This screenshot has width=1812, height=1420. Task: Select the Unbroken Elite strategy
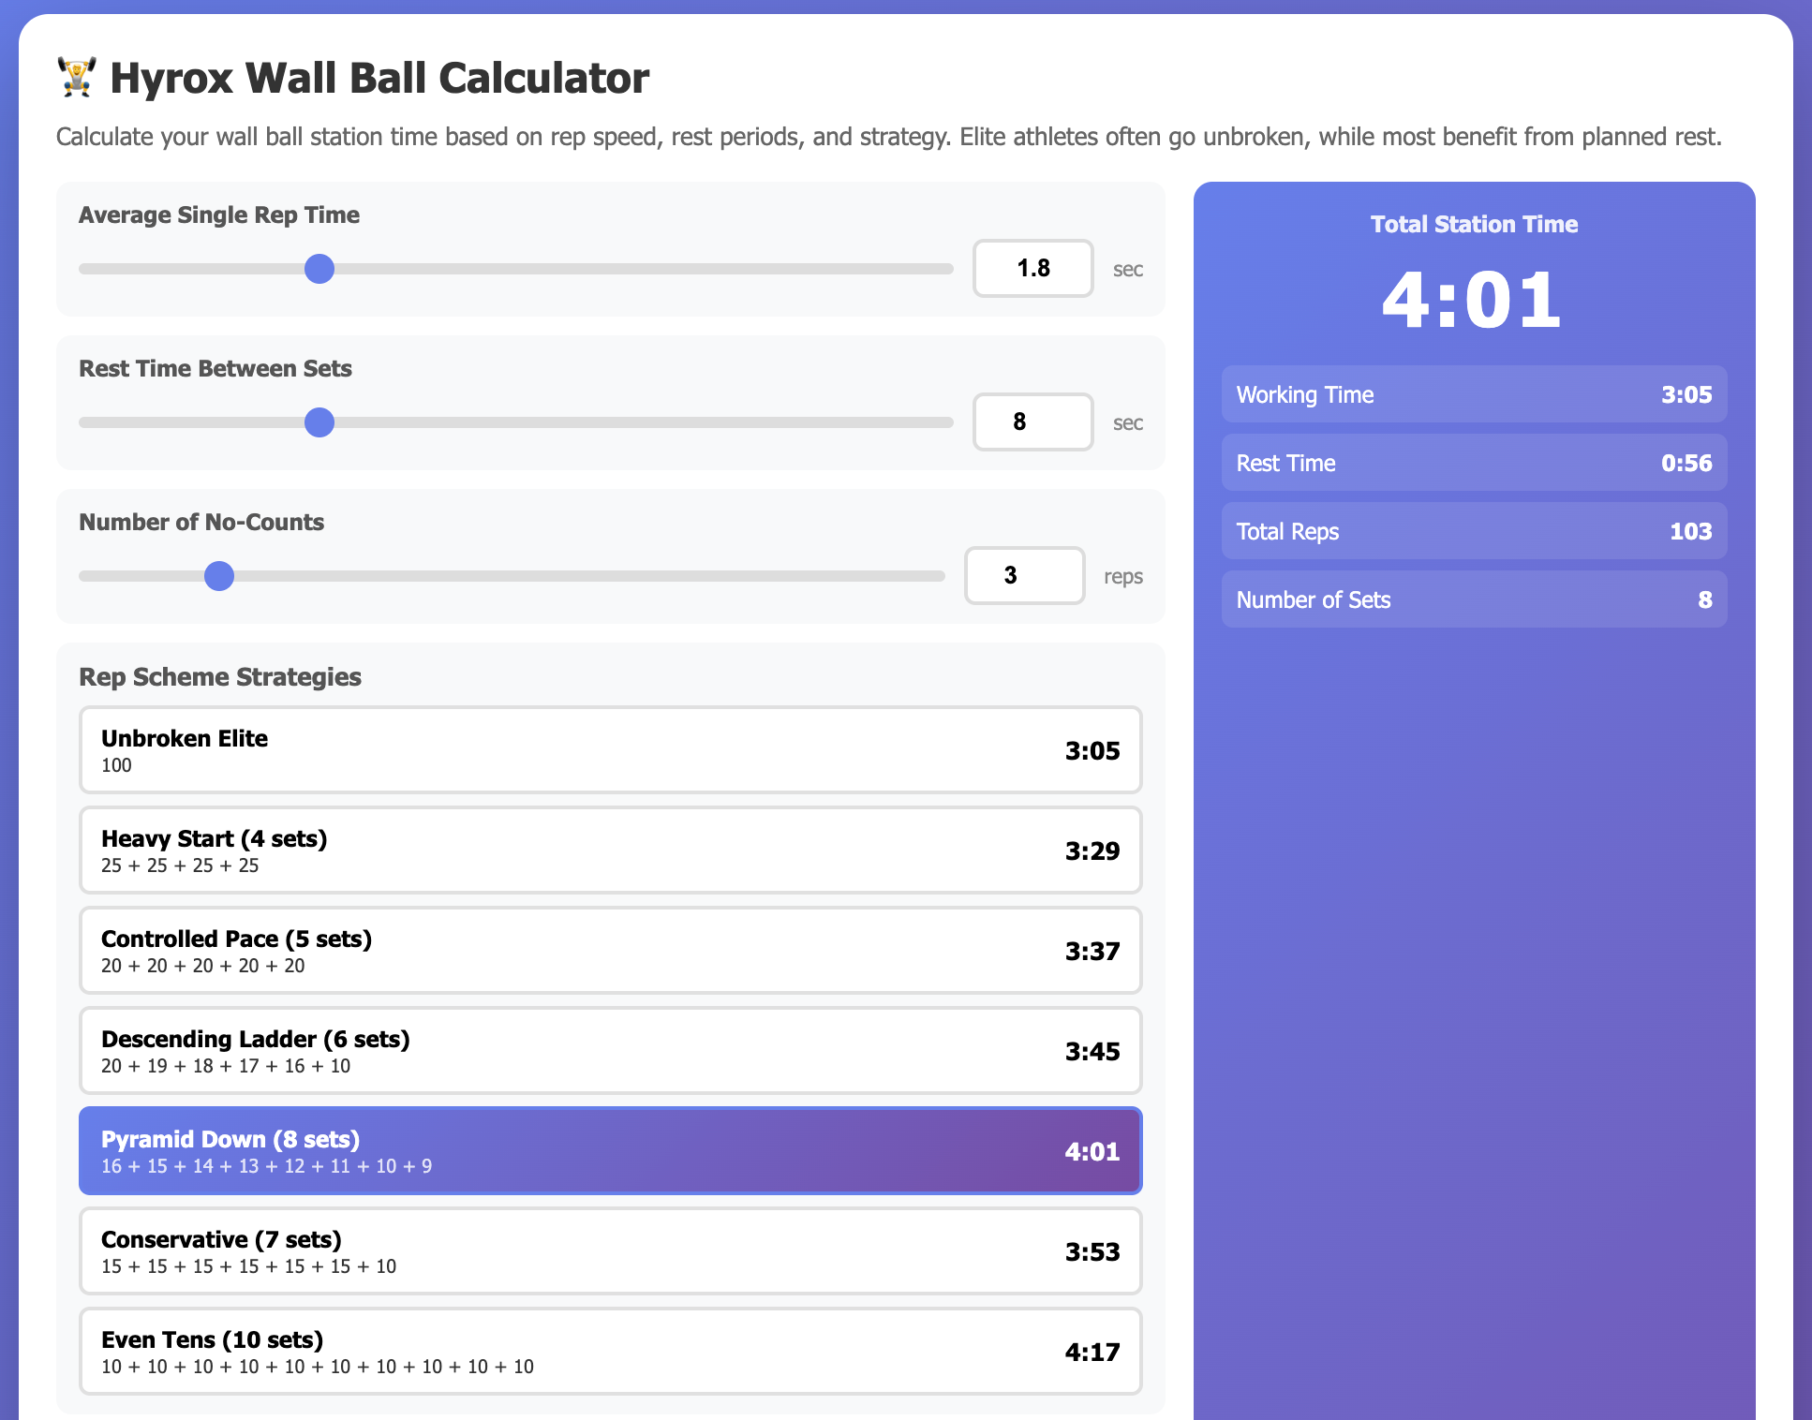(611, 749)
